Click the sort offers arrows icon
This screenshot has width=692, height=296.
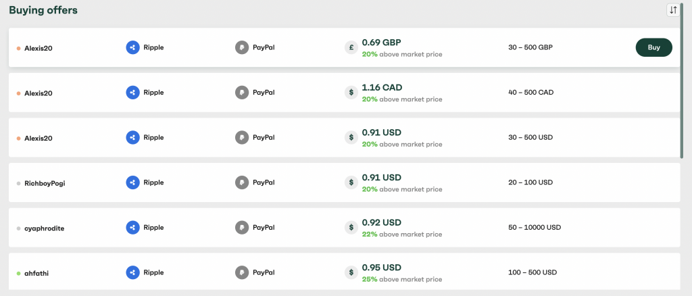point(673,10)
